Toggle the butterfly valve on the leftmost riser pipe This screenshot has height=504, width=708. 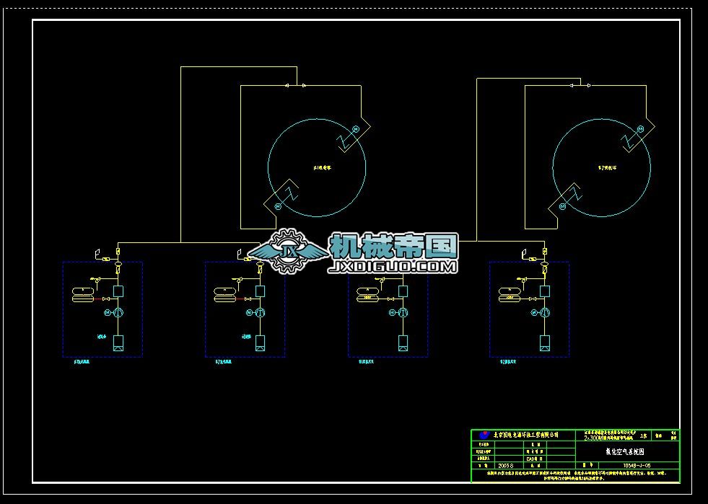118,250
